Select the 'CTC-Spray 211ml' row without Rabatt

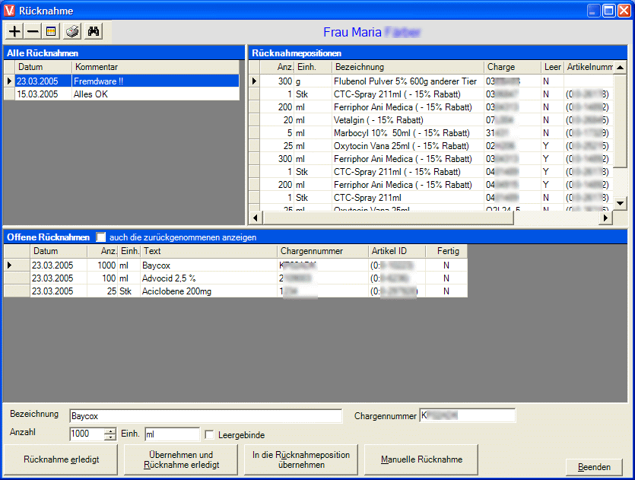[x=431, y=198]
